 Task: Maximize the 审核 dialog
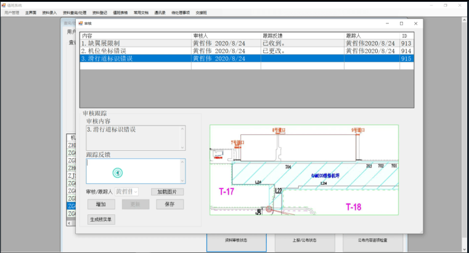click(x=401, y=23)
